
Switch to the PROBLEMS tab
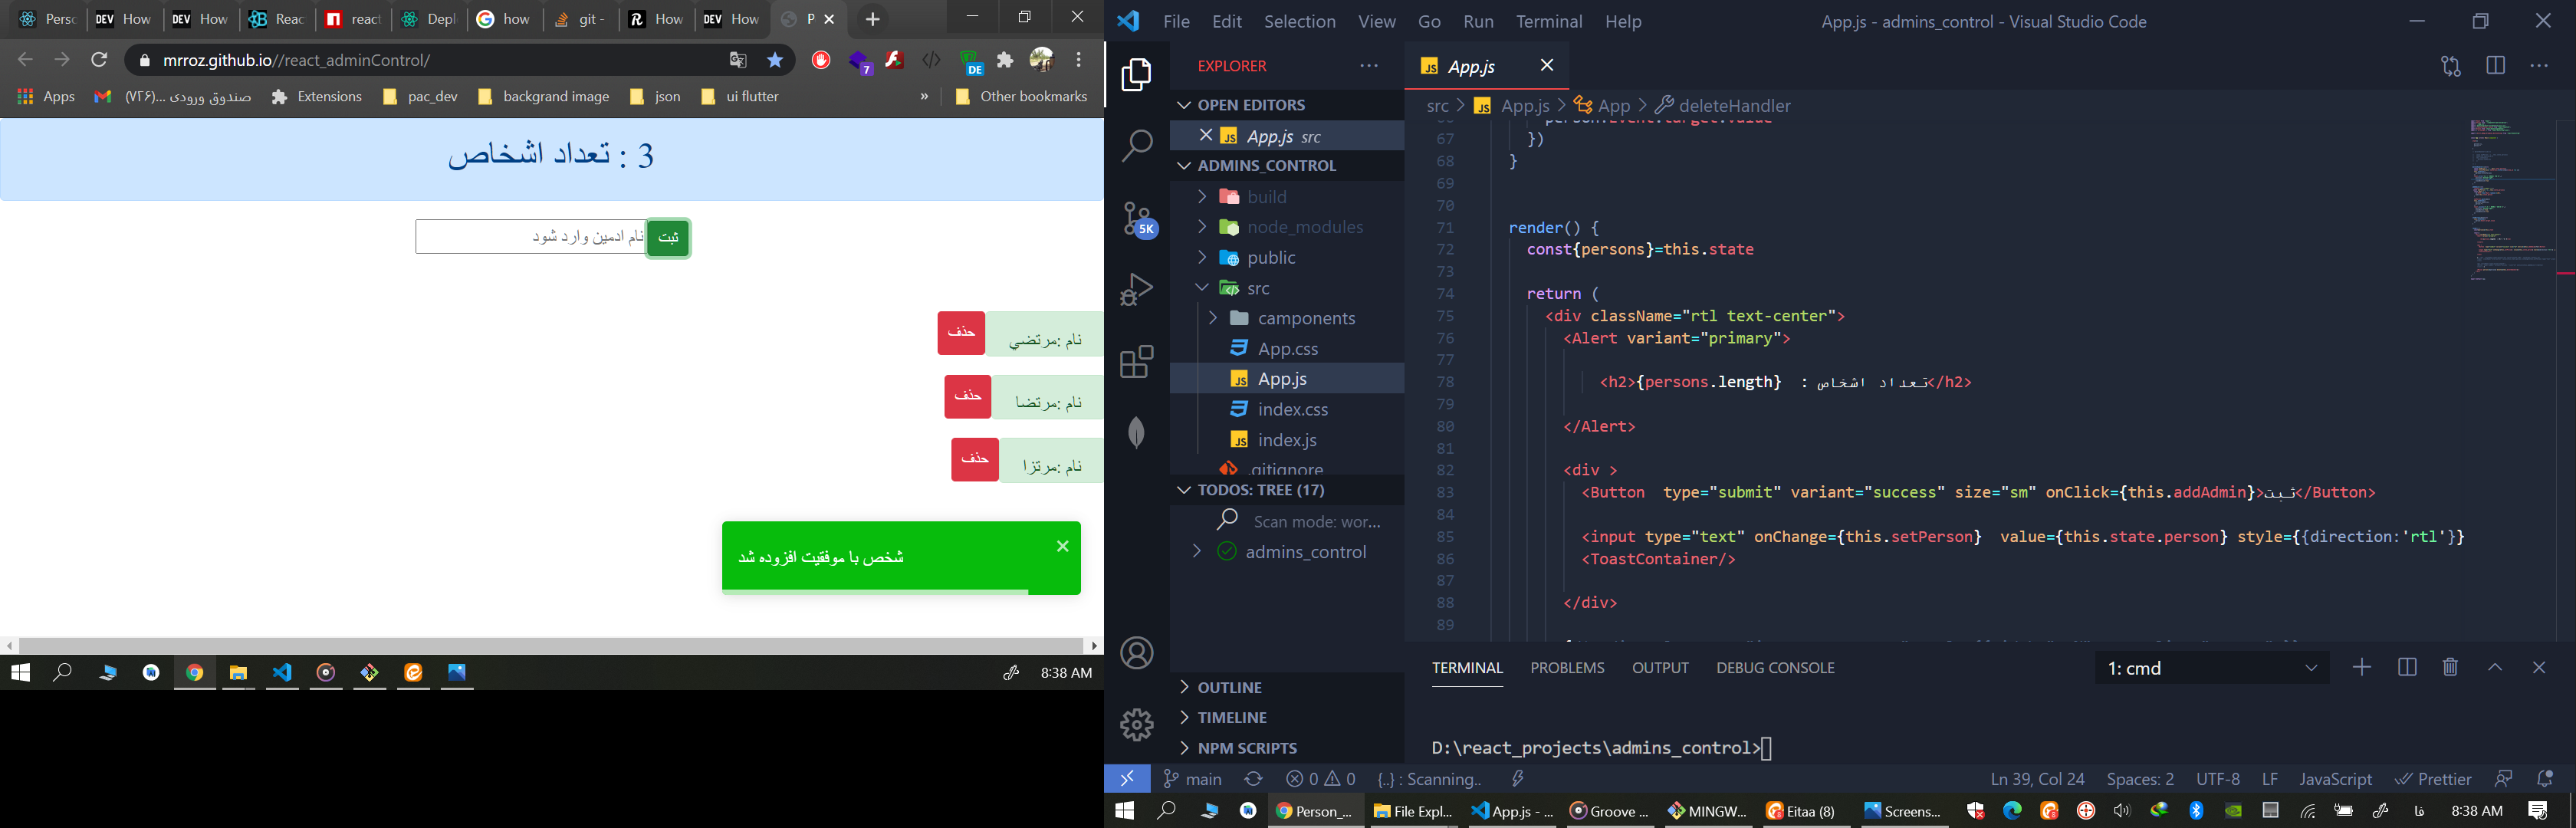pyautogui.click(x=1567, y=667)
